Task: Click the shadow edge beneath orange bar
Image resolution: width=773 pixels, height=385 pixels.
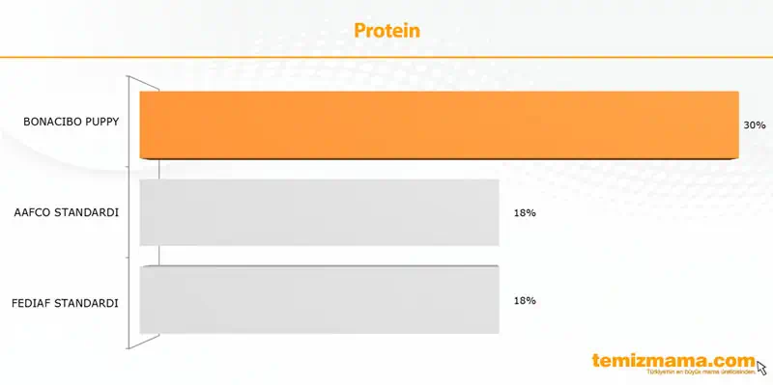Action: click(439, 158)
